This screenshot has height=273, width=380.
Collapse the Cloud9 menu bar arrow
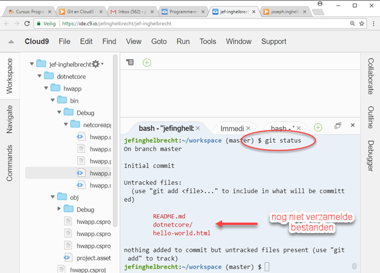point(11,42)
